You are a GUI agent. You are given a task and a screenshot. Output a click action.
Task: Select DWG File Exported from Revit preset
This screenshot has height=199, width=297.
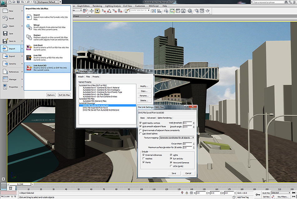pos(95,108)
